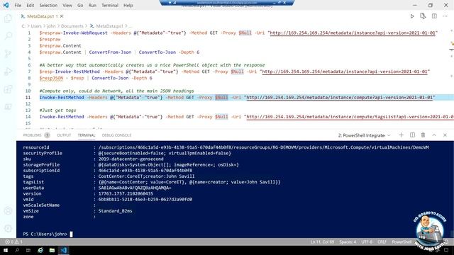
Task: Launch Internet Explorer from the taskbar
Action: [x=40, y=250]
